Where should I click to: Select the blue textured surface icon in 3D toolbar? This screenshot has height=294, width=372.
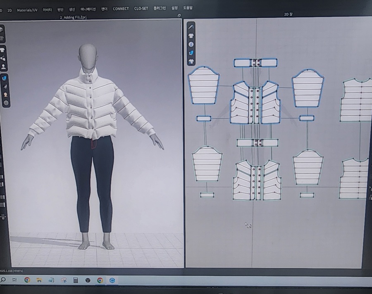(4, 78)
